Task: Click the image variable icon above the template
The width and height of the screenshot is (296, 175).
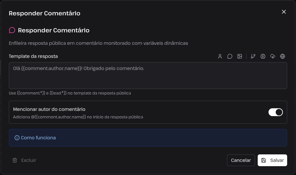Action: click(240, 56)
